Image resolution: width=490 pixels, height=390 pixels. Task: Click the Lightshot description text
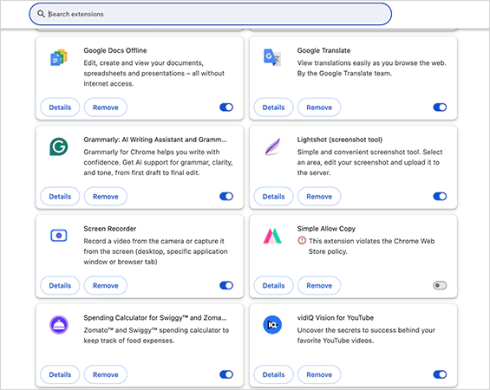point(369,162)
